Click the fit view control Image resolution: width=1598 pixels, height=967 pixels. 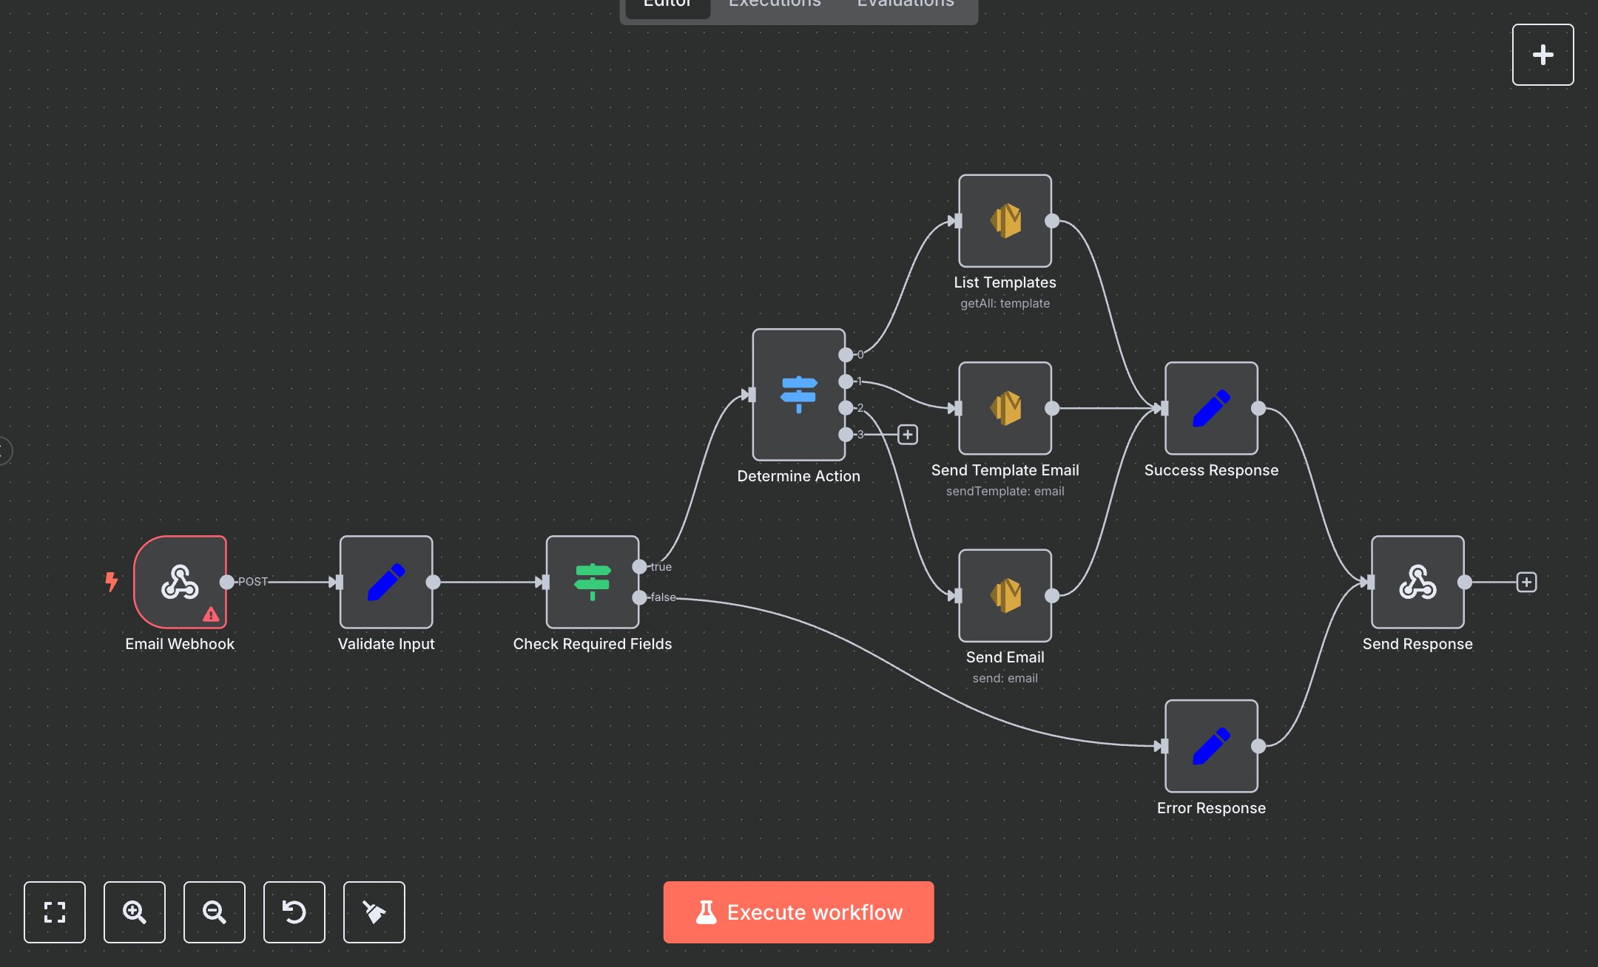click(55, 912)
